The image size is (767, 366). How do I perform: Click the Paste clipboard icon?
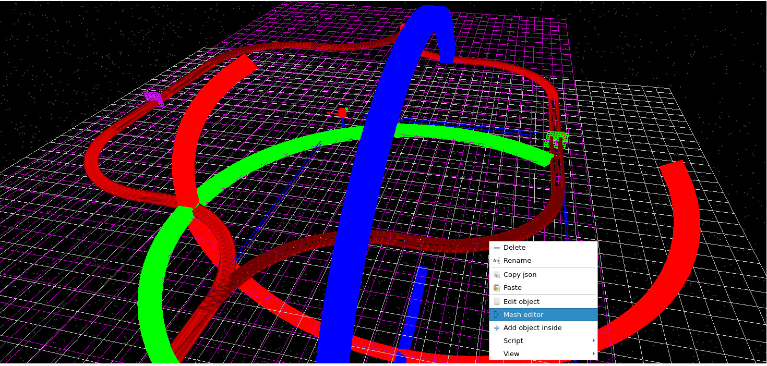tap(496, 287)
